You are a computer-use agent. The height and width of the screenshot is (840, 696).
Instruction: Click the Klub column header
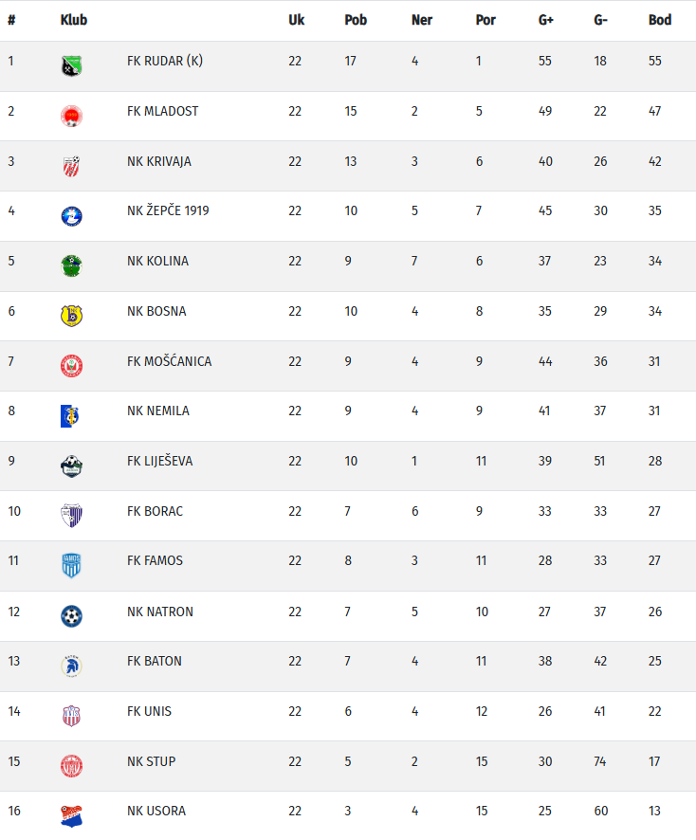(73, 20)
